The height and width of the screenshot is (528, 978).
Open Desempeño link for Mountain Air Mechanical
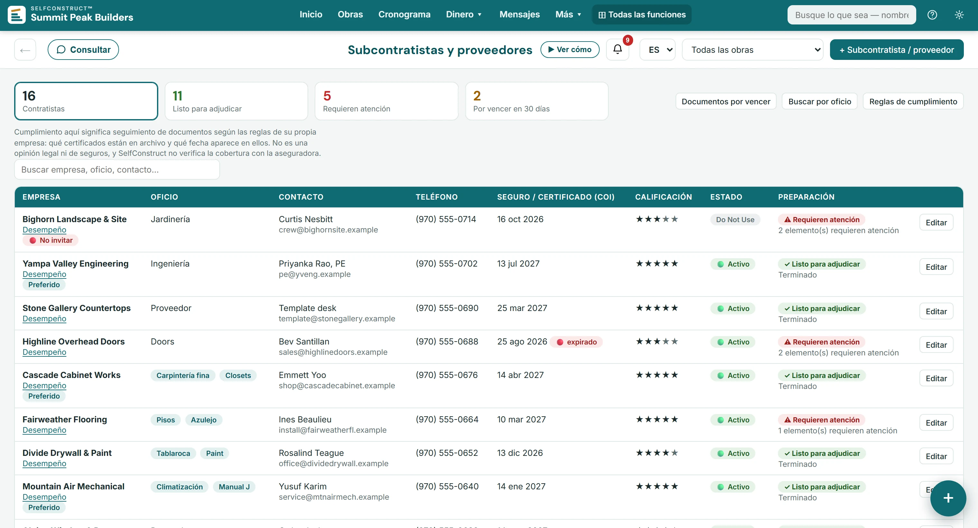[x=44, y=497]
